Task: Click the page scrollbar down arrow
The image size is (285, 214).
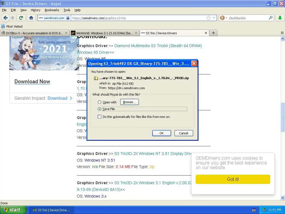Action: [282, 198]
